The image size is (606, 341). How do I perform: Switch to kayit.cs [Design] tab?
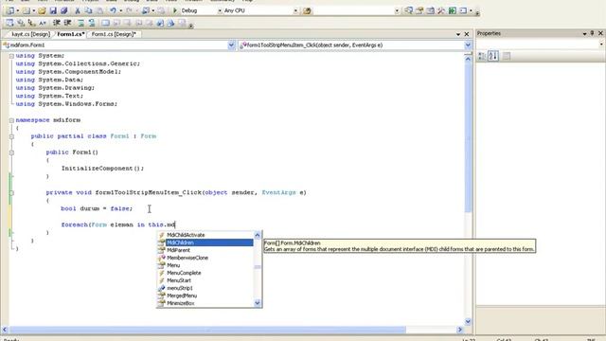click(x=31, y=34)
